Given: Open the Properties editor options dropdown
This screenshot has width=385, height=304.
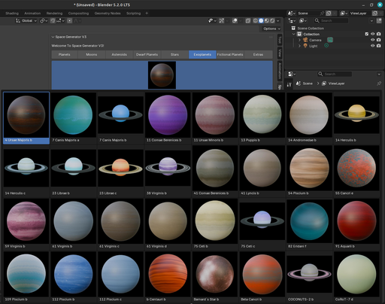Looking at the screenshot, I should [x=379, y=74].
